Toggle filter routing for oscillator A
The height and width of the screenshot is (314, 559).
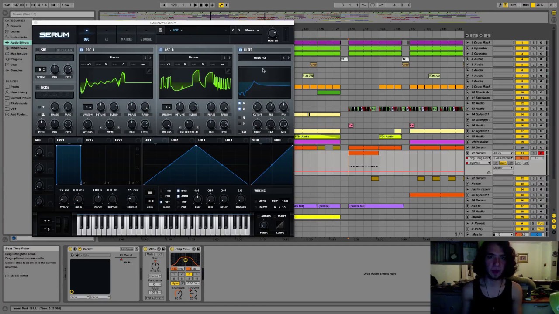tap(239, 103)
